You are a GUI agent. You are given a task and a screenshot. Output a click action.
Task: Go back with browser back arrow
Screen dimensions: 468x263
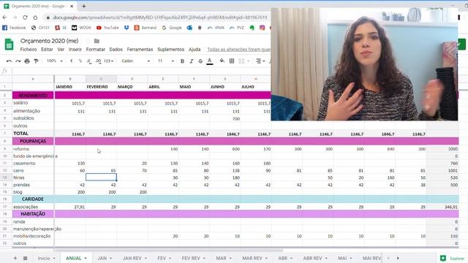pos(5,18)
